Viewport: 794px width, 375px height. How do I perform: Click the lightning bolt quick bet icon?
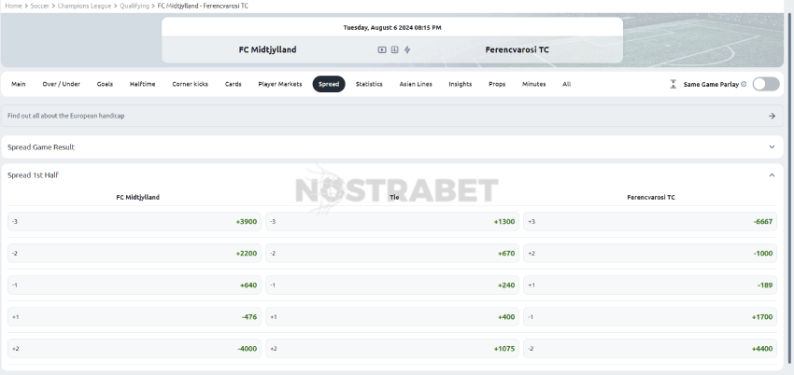click(x=407, y=49)
